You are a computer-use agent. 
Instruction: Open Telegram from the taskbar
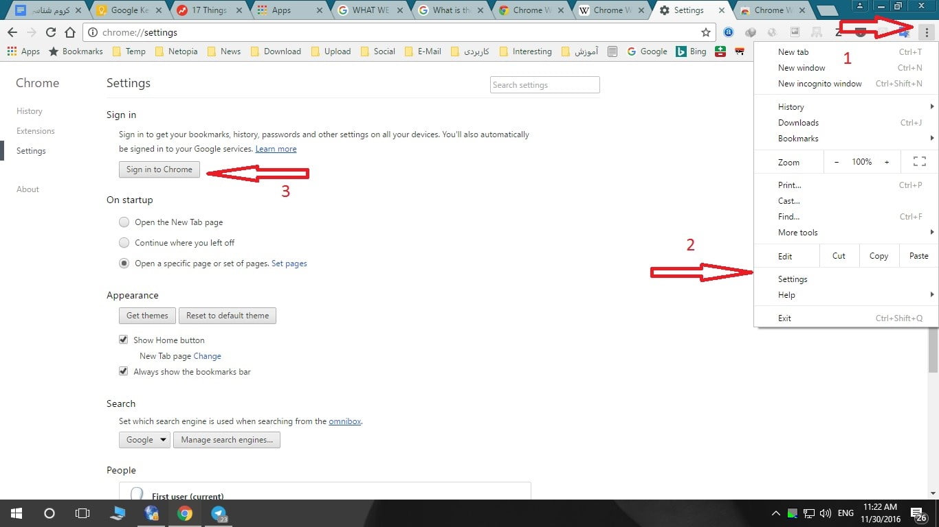pyautogui.click(x=219, y=513)
